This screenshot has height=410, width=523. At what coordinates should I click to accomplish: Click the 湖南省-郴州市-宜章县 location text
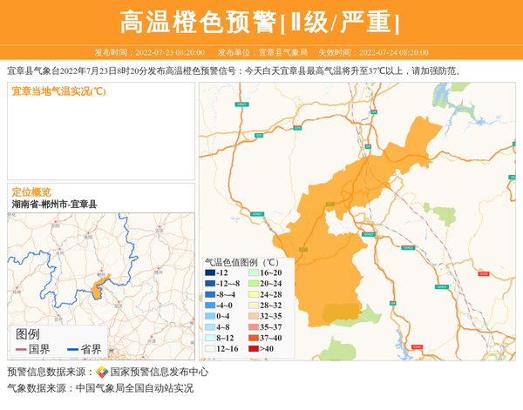pyautogui.click(x=54, y=204)
